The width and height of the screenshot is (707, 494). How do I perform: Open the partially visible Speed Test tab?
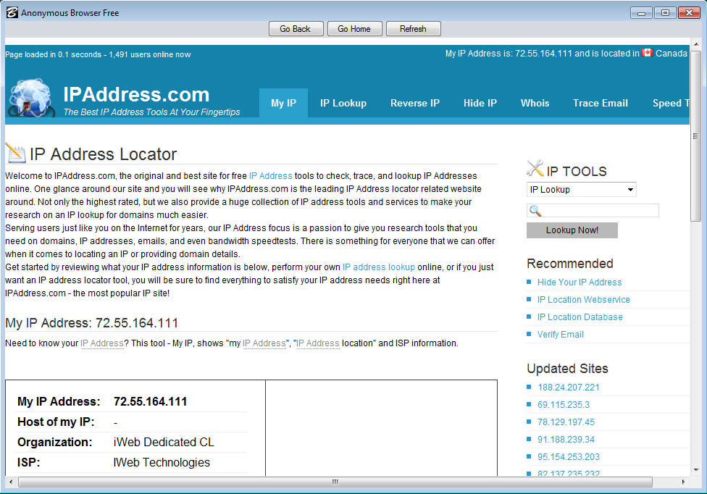(671, 103)
